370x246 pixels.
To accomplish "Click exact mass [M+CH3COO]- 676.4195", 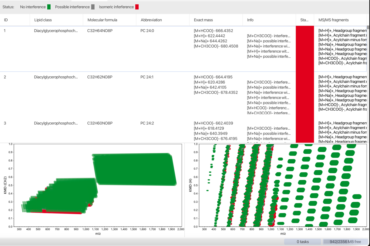I will [x=216, y=139].
